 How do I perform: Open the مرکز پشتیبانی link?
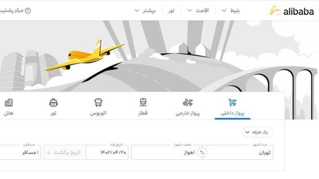[x=12, y=11]
